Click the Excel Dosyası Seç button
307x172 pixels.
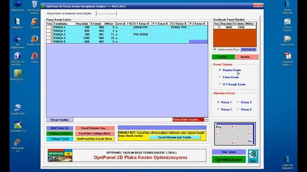(x=94, y=128)
